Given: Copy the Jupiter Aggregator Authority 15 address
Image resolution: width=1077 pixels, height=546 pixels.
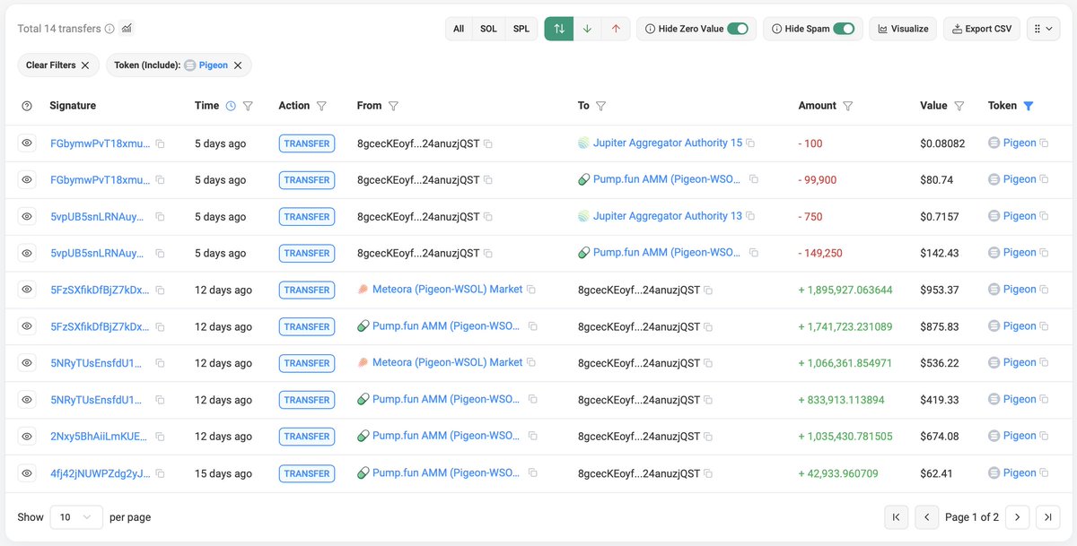Looking at the screenshot, I should point(750,143).
